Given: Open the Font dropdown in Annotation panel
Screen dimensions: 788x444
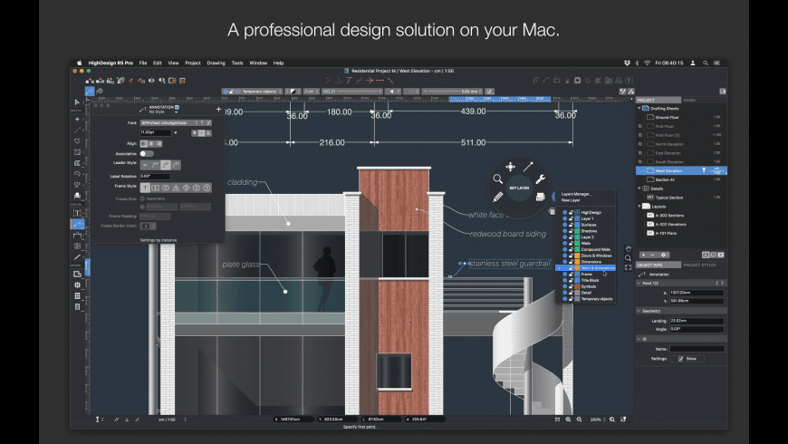Looking at the screenshot, I should point(168,122).
